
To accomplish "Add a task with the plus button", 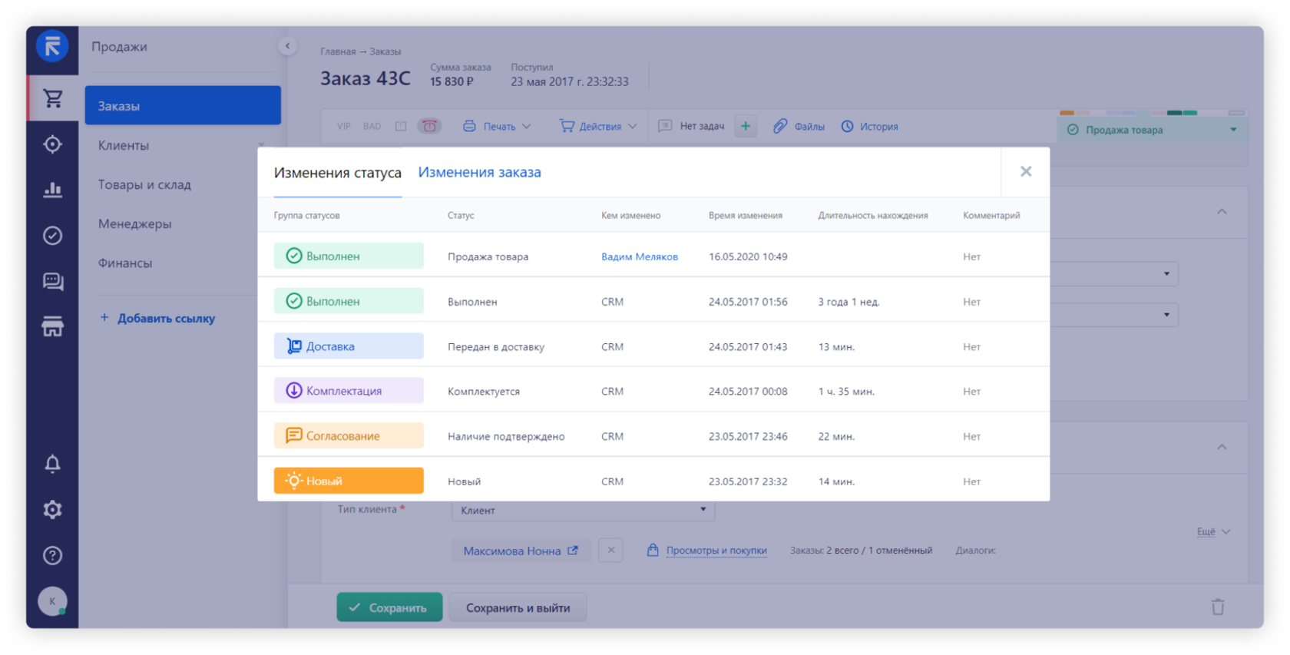I will (746, 126).
